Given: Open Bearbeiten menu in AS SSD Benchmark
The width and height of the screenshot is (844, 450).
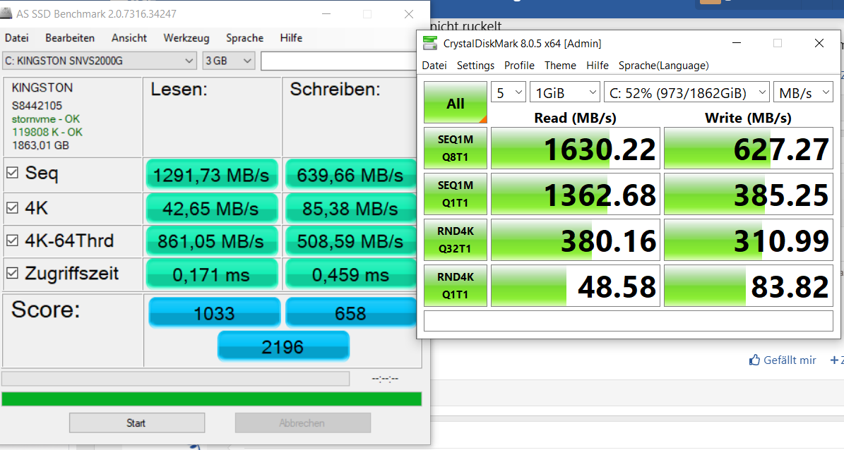Looking at the screenshot, I should (x=70, y=37).
